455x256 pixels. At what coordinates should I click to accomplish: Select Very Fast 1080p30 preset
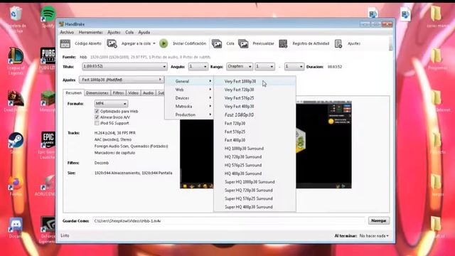pyautogui.click(x=255, y=82)
